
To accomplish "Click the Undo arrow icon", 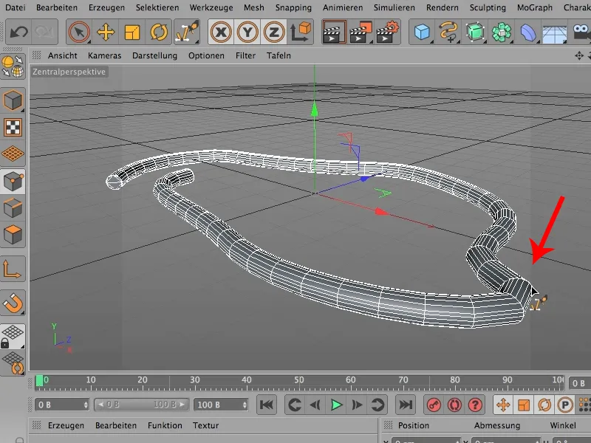I will click(x=18, y=32).
